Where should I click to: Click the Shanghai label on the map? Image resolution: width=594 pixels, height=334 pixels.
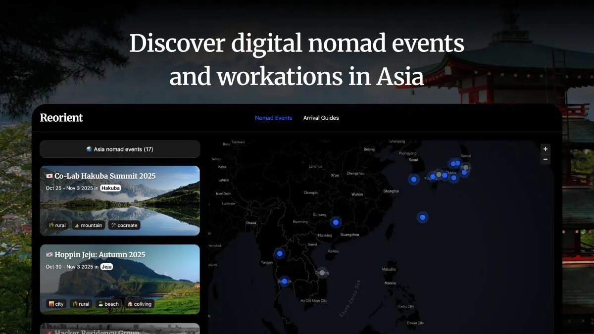click(x=391, y=191)
